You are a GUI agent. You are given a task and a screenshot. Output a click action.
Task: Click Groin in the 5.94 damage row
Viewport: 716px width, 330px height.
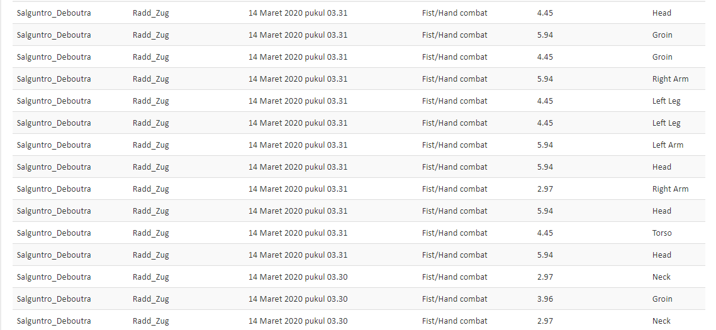[x=662, y=35]
